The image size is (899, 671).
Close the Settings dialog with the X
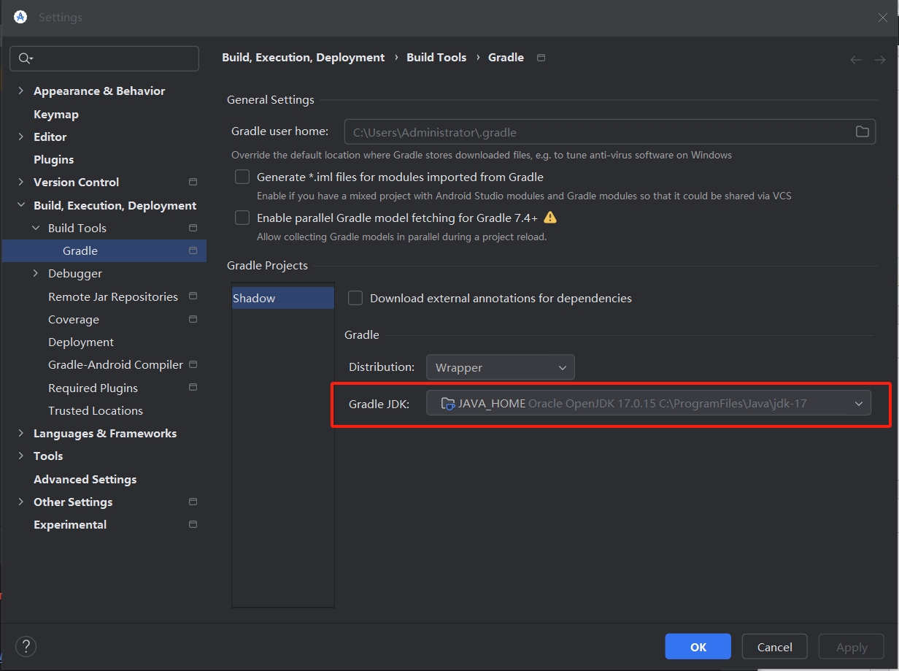click(x=882, y=18)
